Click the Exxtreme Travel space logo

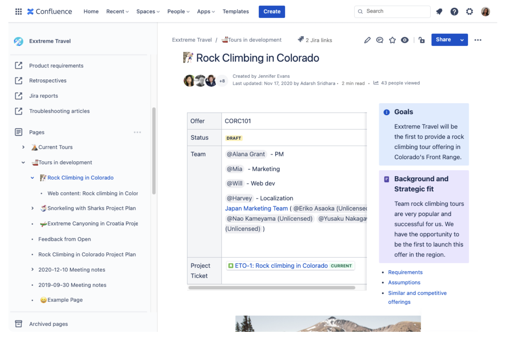click(x=18, y=41)
